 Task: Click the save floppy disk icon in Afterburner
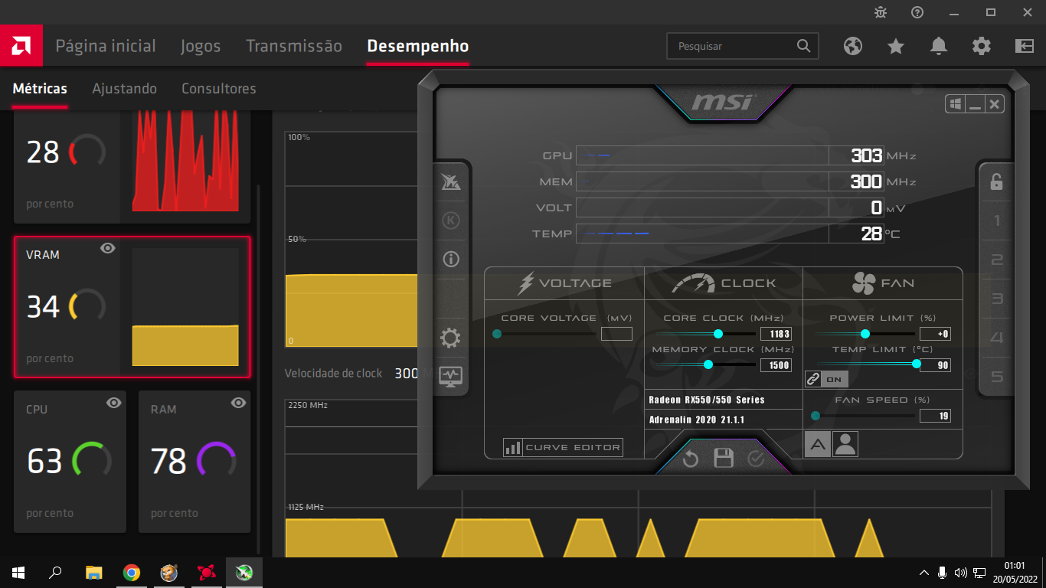click(x=724, y=459)
